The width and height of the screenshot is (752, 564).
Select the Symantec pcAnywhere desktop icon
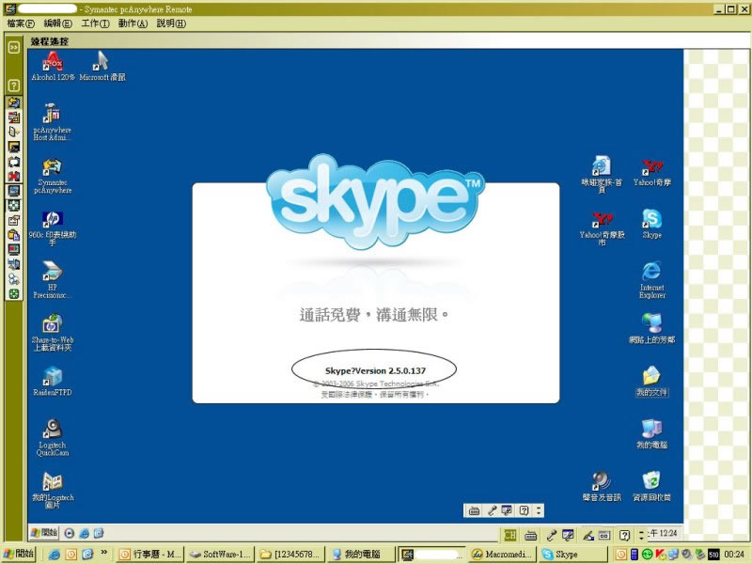click(53, 176)
